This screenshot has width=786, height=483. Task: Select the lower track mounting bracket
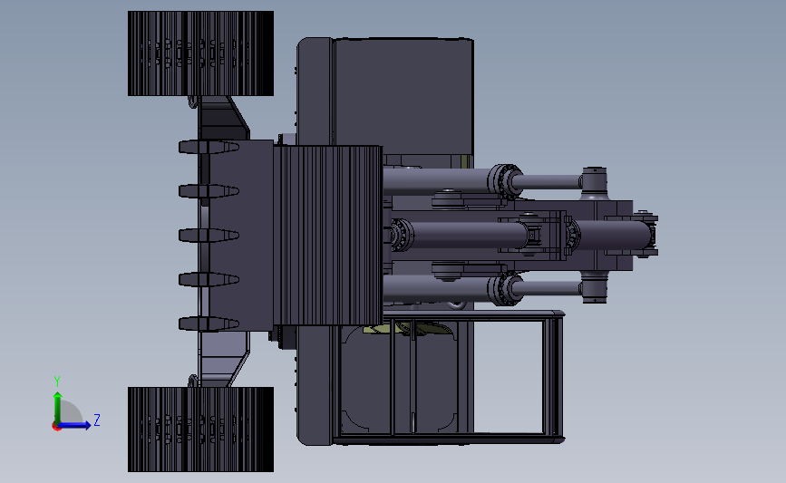pyautogui.click(x=223, y=358)
